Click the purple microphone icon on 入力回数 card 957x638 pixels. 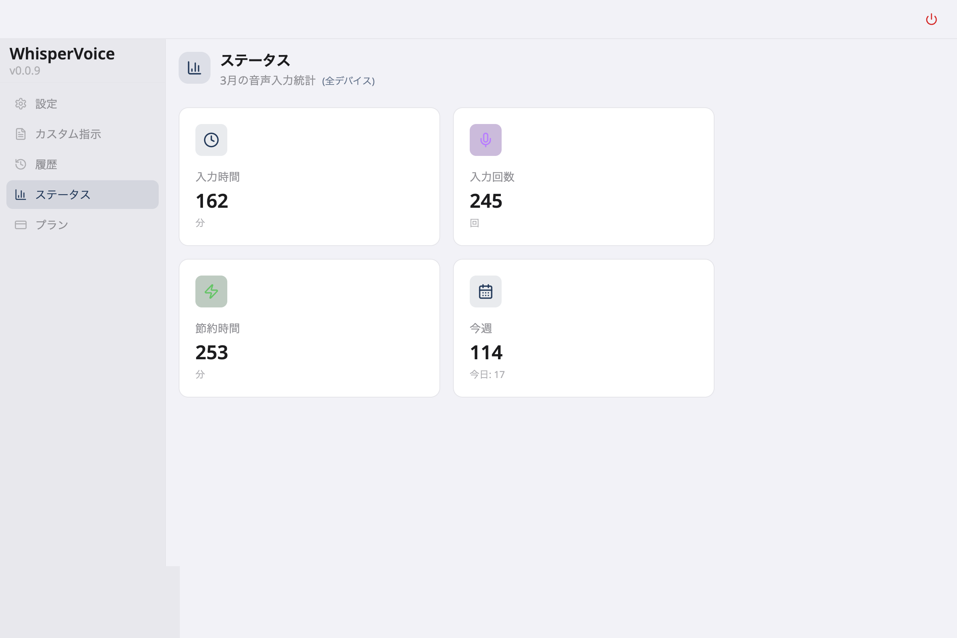[x=485, y=140]
